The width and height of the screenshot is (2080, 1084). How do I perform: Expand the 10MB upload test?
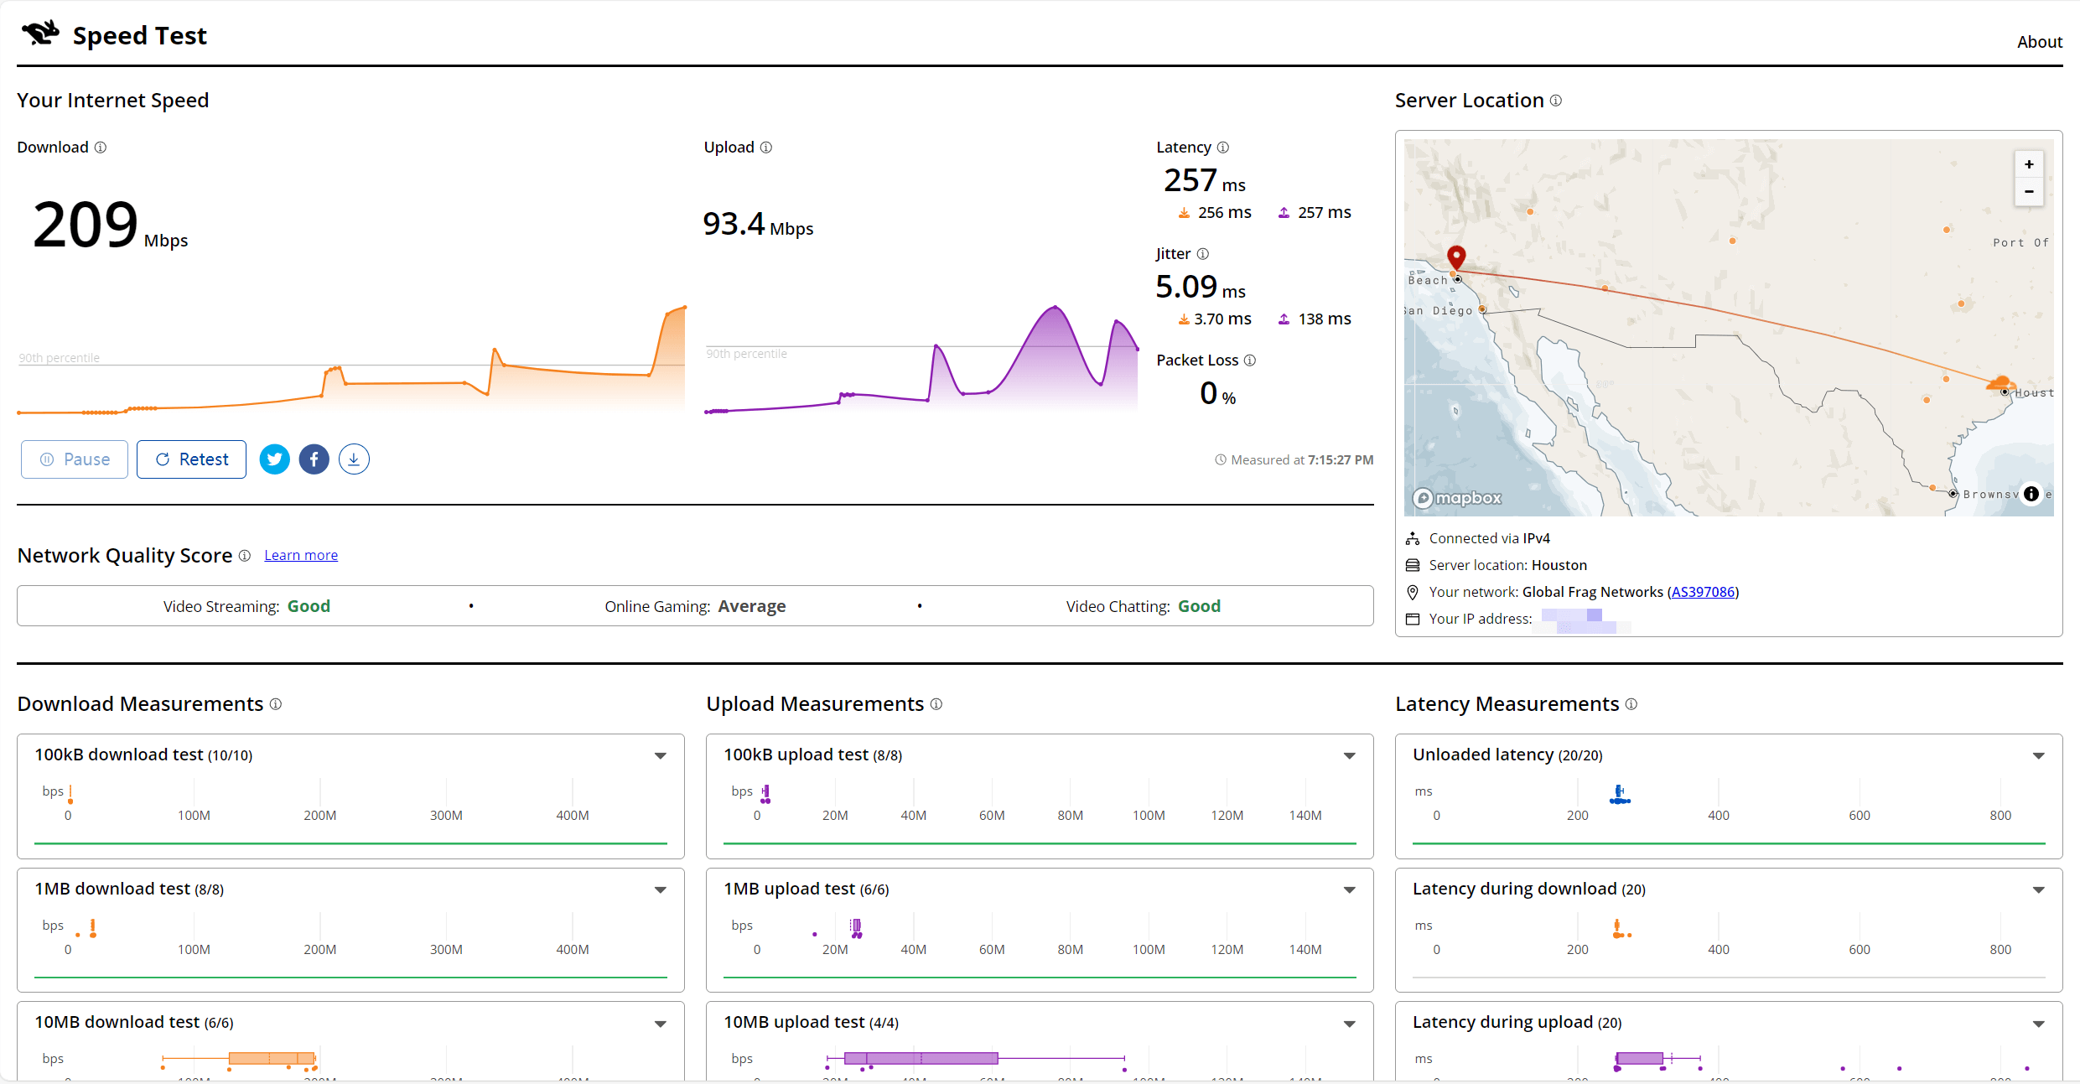1350,1024
